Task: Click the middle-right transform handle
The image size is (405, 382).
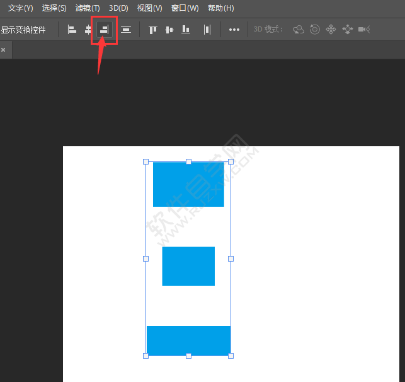Action: (231, 258)
